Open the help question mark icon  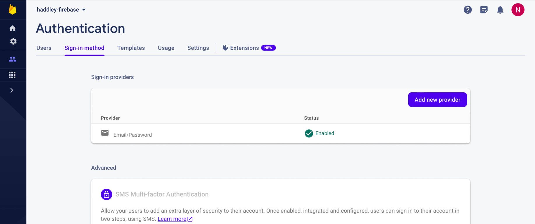point(468,10)
